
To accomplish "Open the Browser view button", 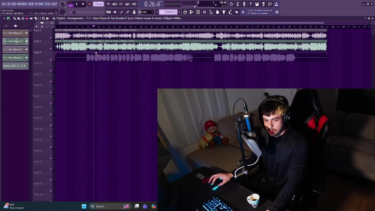I will pyautogui.click(x=211, y=12).
